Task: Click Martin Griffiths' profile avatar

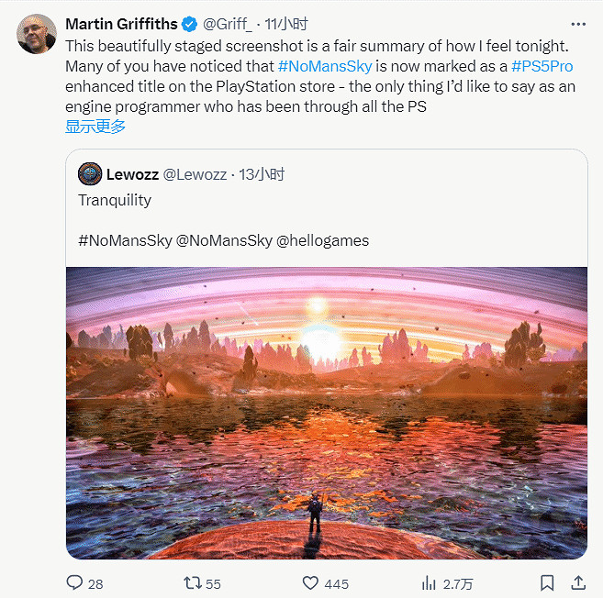Action: [x=35, y=33]
